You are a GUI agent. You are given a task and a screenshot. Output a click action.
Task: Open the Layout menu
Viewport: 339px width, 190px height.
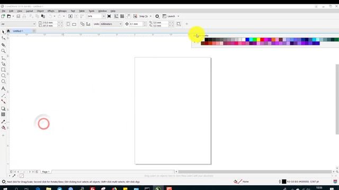[x=30, y=11]
